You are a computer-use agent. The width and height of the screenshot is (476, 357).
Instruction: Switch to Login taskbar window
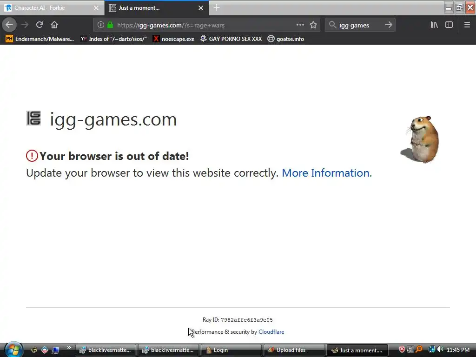[231, 350]
